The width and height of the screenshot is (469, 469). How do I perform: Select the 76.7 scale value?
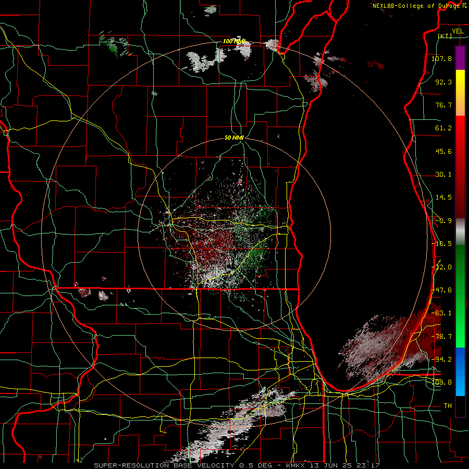click(443, 105)
